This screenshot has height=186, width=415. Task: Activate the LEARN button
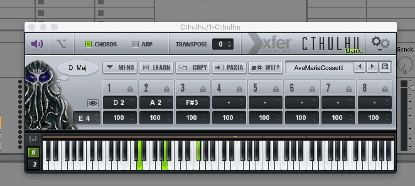[156, 68]
